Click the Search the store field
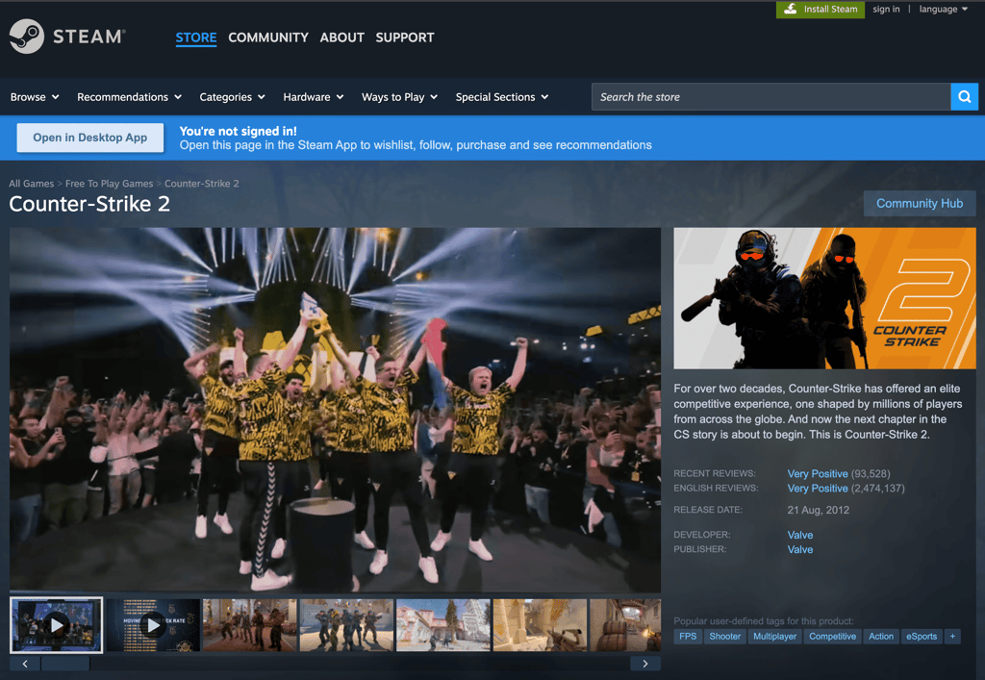This screenshot has width=985, height=680. pos(770,97)
